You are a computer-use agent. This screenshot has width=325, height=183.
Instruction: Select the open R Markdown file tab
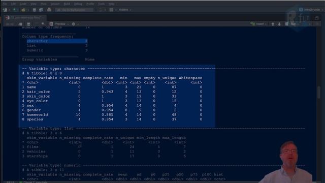click(26, 18)
